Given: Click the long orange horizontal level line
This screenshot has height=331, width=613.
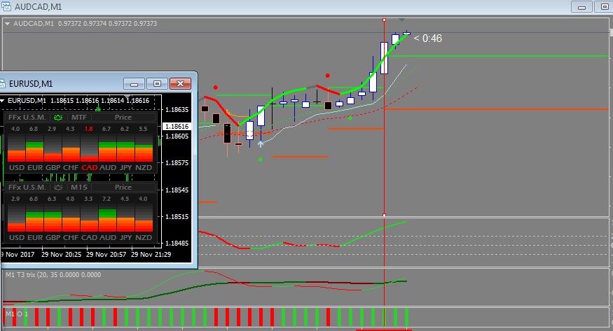Looking at the screenshot, I should click(x=497, y=109).
